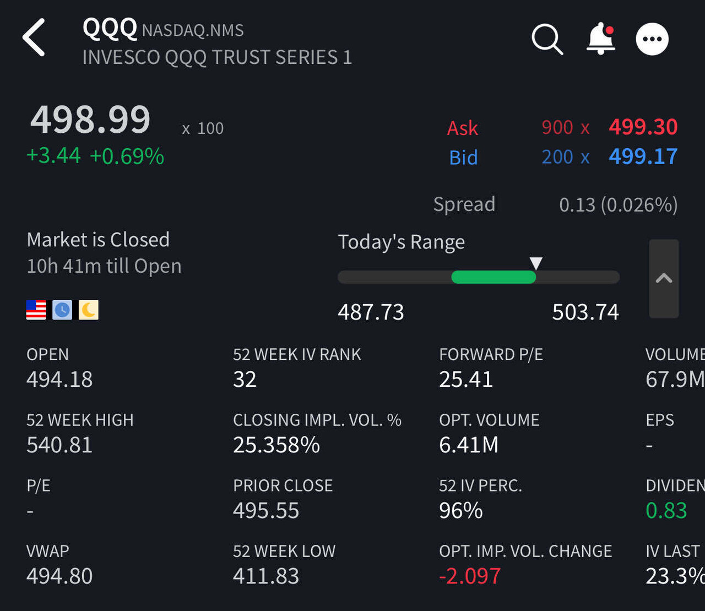Image resolution: width=705 pixels, height=611 pixels.
Task: Tap the QQQ ticker symbol title
Action: (x=110, y=28)
